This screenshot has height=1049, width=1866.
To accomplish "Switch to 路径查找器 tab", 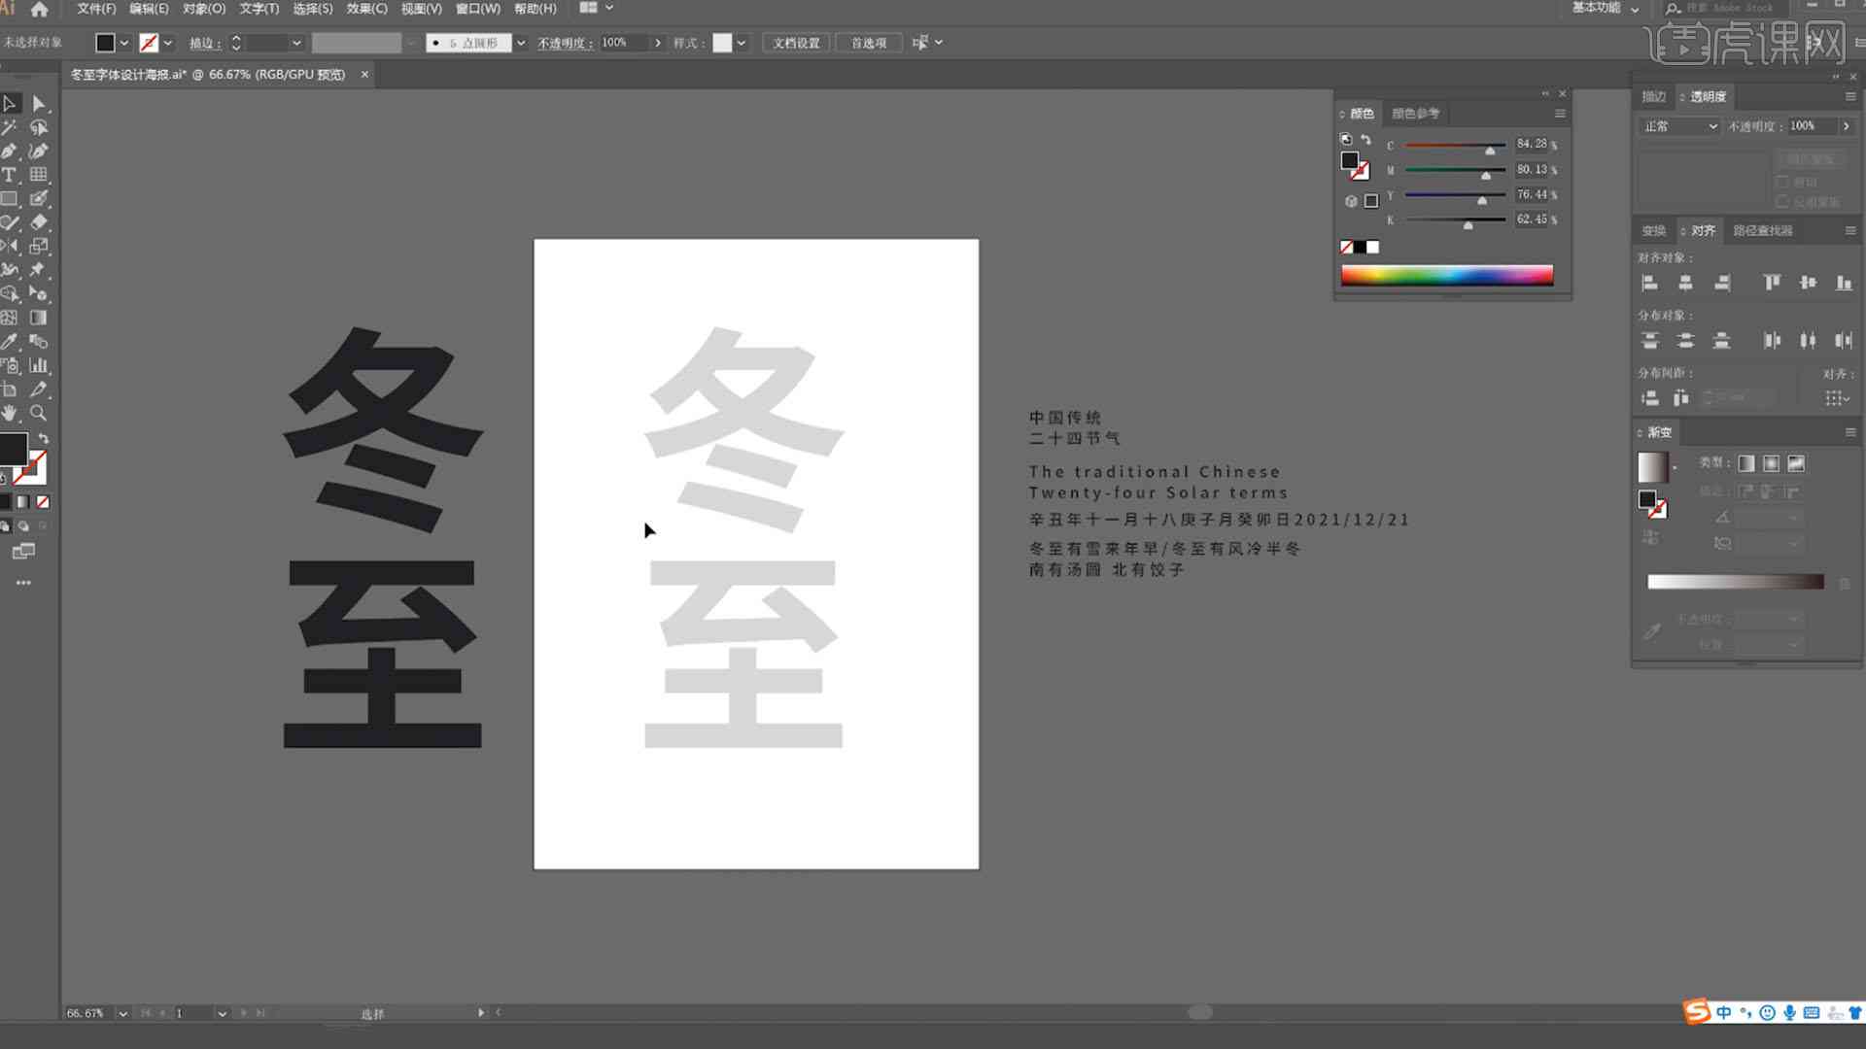I will coord(1763,230).
